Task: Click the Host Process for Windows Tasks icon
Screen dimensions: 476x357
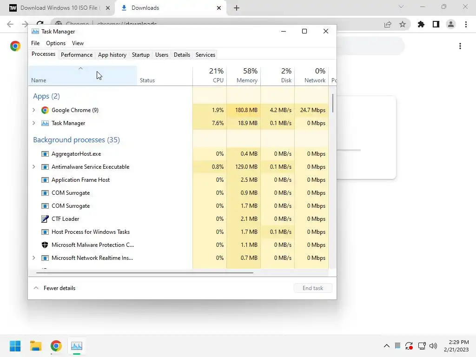Action: click(45, 232)
